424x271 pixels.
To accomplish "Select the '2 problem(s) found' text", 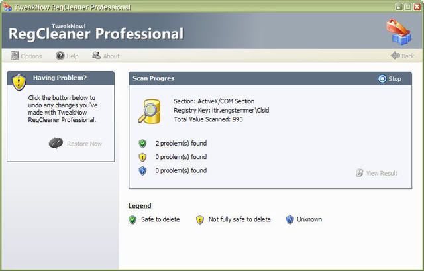I will [x=181, y=143].
